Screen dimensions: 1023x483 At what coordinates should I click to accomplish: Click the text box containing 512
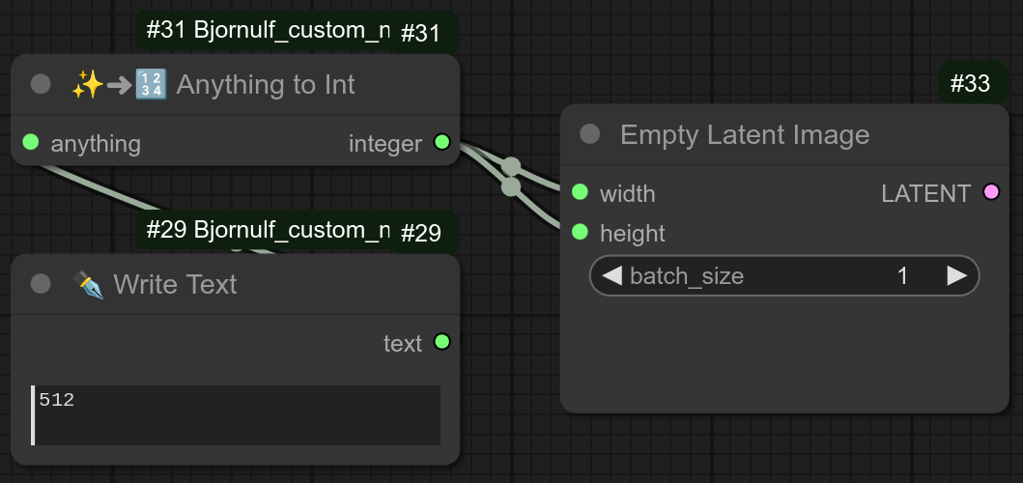click(x=237, y=415)
